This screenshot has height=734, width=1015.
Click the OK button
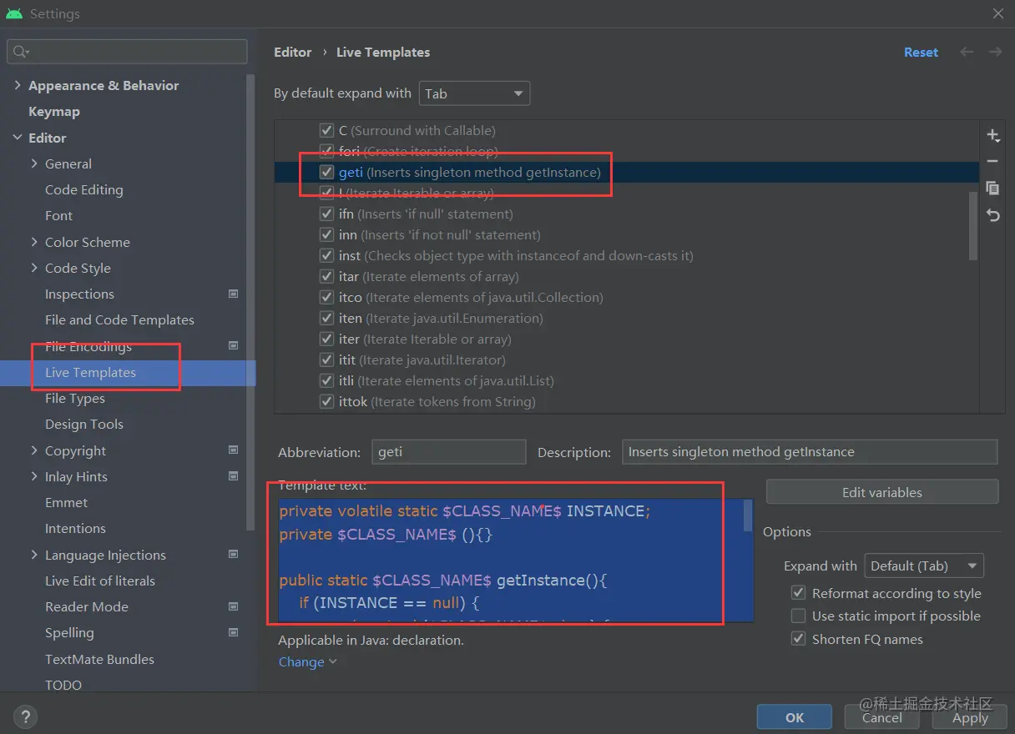[795, 716]
